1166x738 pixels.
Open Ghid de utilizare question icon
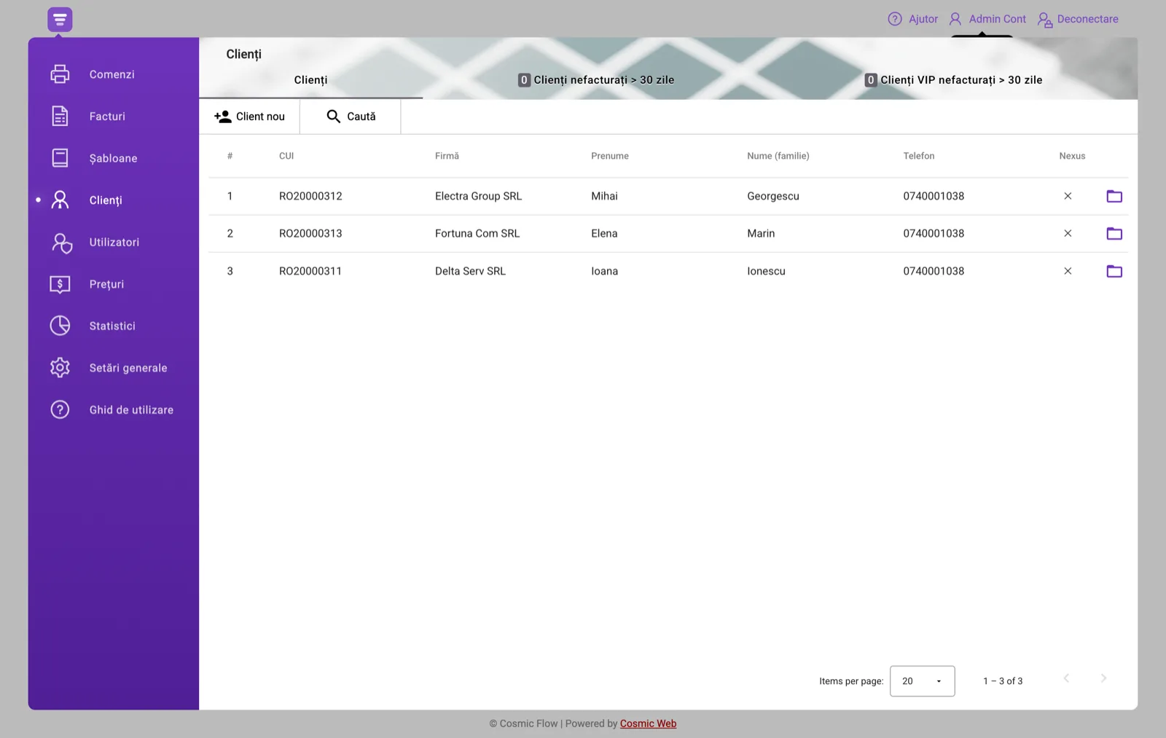click(x=60, y=409)
